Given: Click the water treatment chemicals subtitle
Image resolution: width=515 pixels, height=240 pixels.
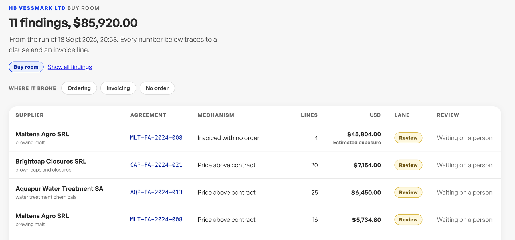Looking at the screenshot, I should [x=46, y=197].
